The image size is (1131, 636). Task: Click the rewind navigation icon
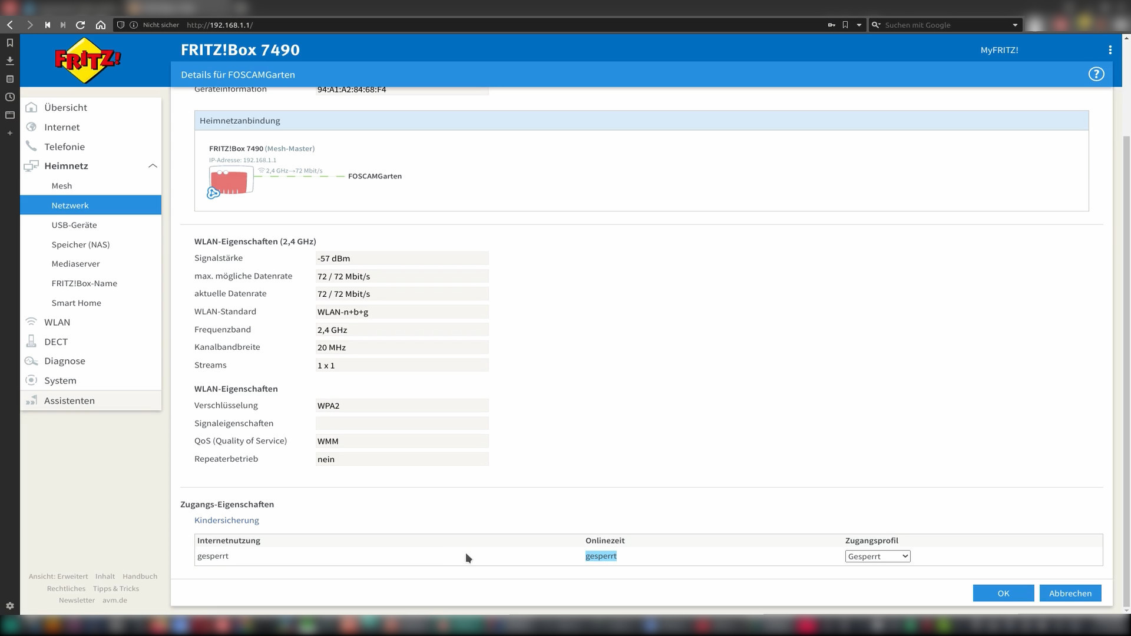coord(48,25)
